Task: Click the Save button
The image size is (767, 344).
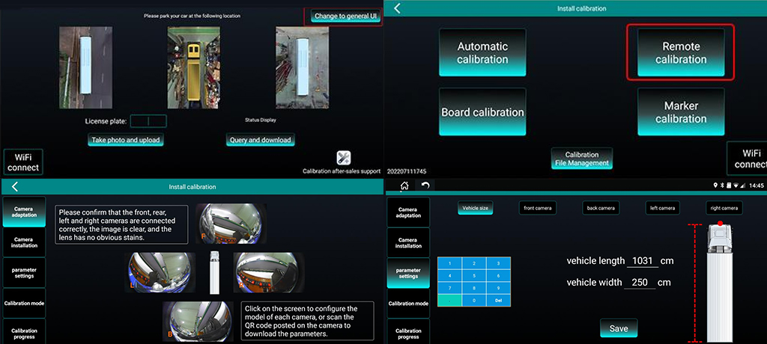Action: click(x=619, y=328)
